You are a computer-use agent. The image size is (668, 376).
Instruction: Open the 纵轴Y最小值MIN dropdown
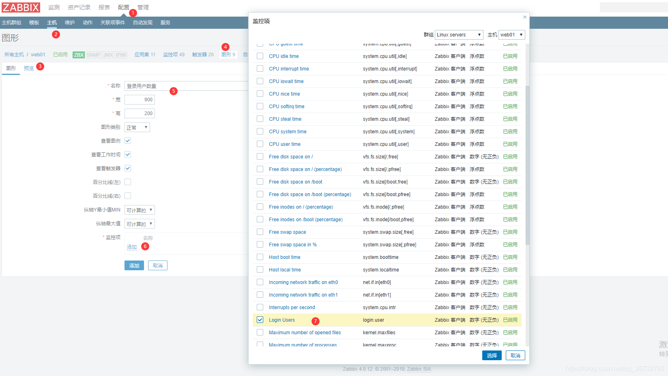(x=140, y=210)
